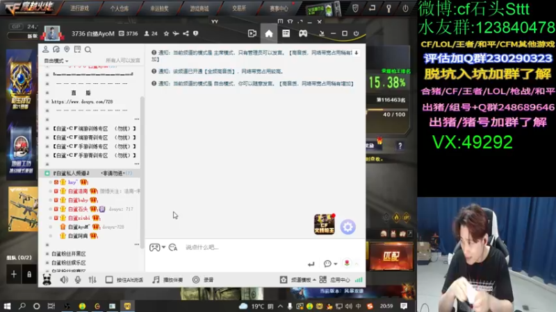Click the question mark help in CF launcher
556x312 pixels.
click(x=400, y=146)
